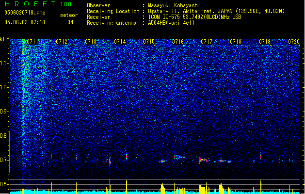Click the 0717 time marker
The image size is (305, 194).
(207, 42)
